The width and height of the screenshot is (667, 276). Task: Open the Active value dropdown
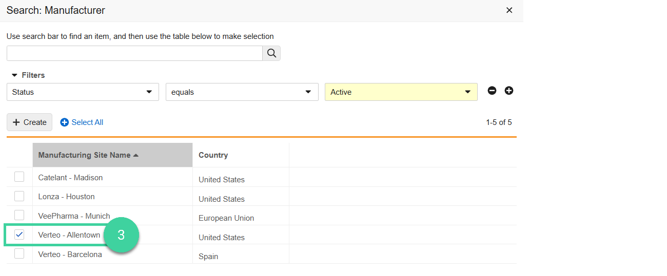pos(401,92)
